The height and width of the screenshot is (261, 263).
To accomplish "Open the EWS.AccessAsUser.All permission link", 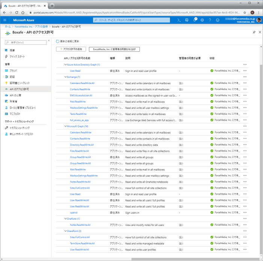I will (x=81, y=96).
